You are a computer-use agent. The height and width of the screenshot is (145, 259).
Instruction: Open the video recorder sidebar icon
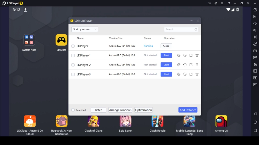click(x=255, y=71)
